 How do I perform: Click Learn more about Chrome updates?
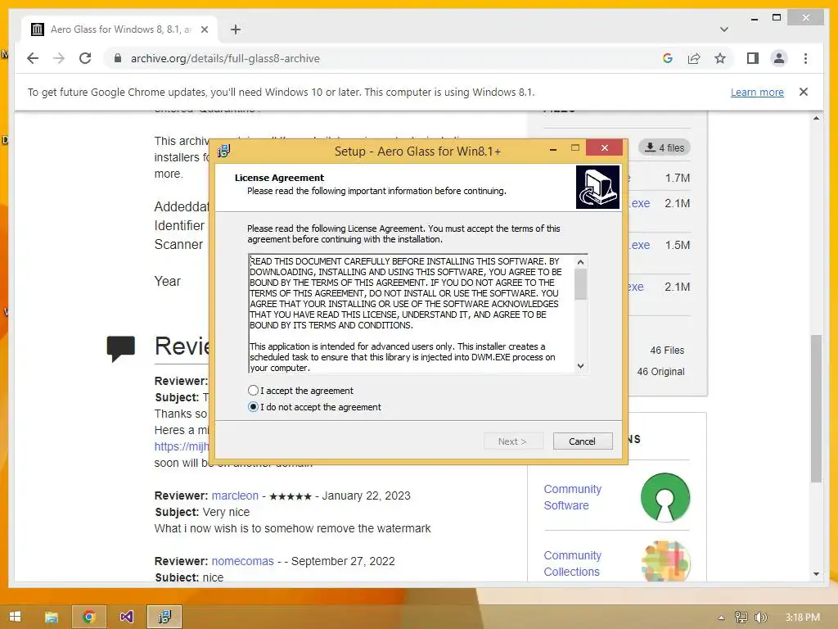click(757, 92)
